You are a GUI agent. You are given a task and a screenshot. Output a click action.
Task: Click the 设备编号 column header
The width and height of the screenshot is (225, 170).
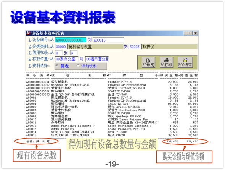[38, 75]
